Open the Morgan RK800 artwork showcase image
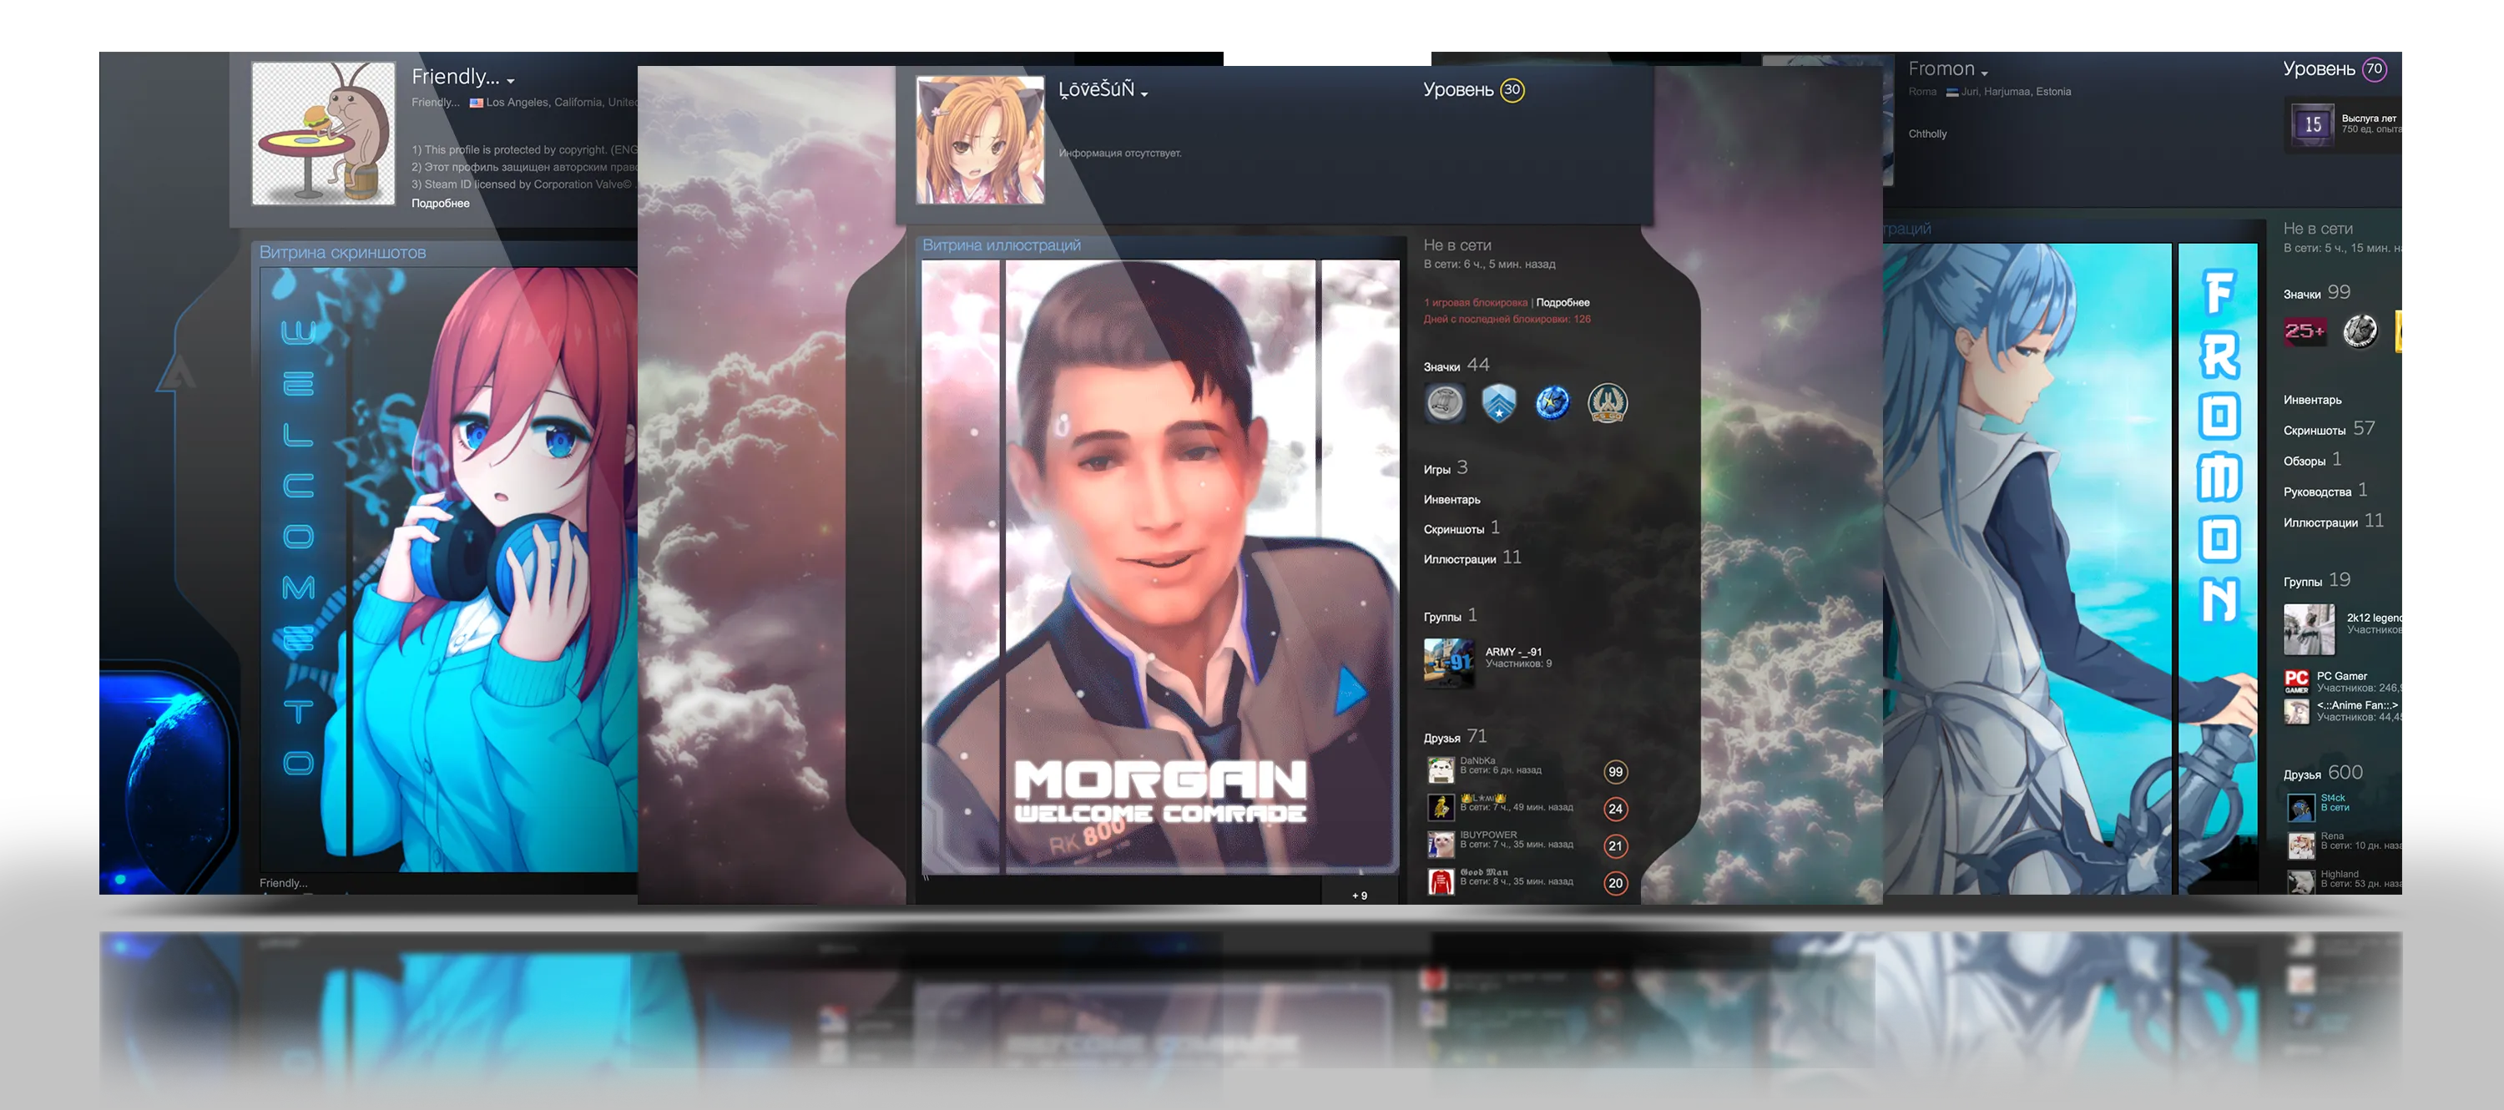 [1159, 567]
